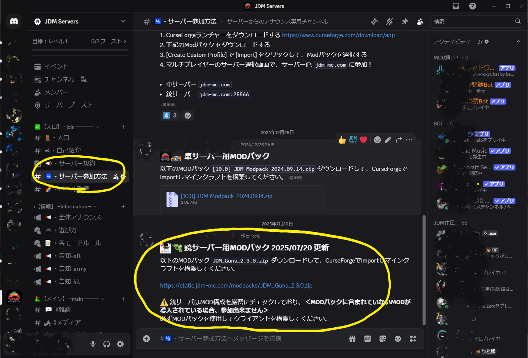Click the plus attach button in message box
The height and width of the screenshot is (358, 528).
tap(146, 339)
